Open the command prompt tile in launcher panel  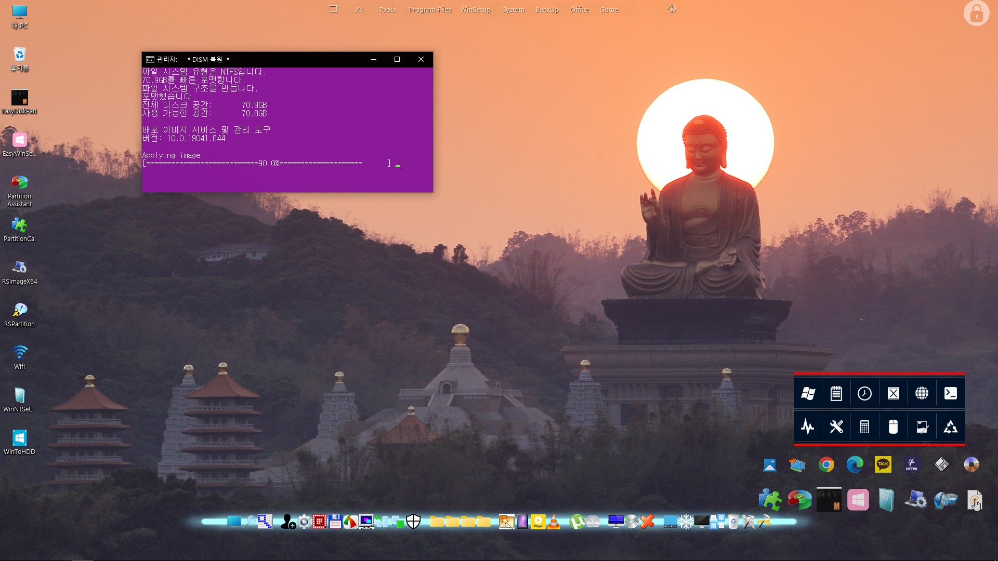click(x=951, y=394)
